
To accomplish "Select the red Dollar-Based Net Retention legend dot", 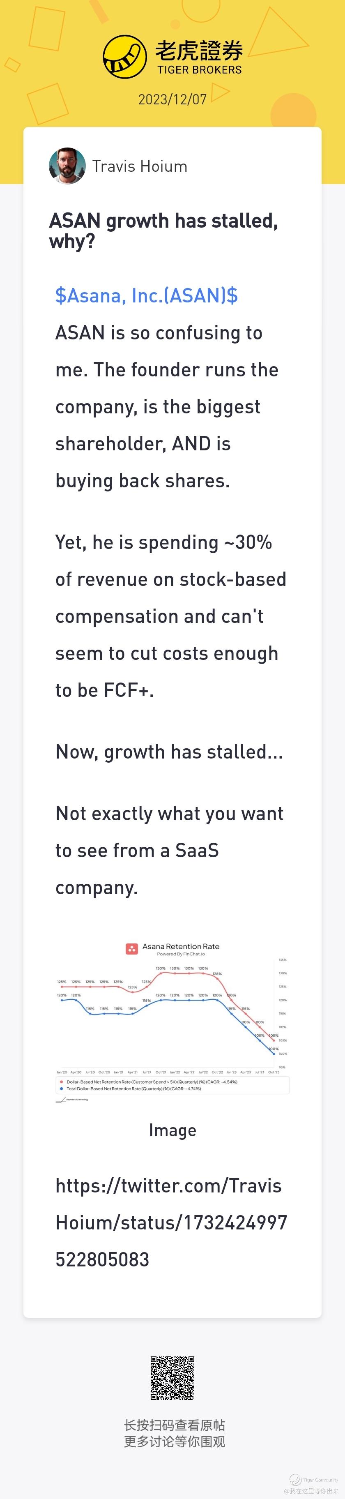I will coord(62,1082).
